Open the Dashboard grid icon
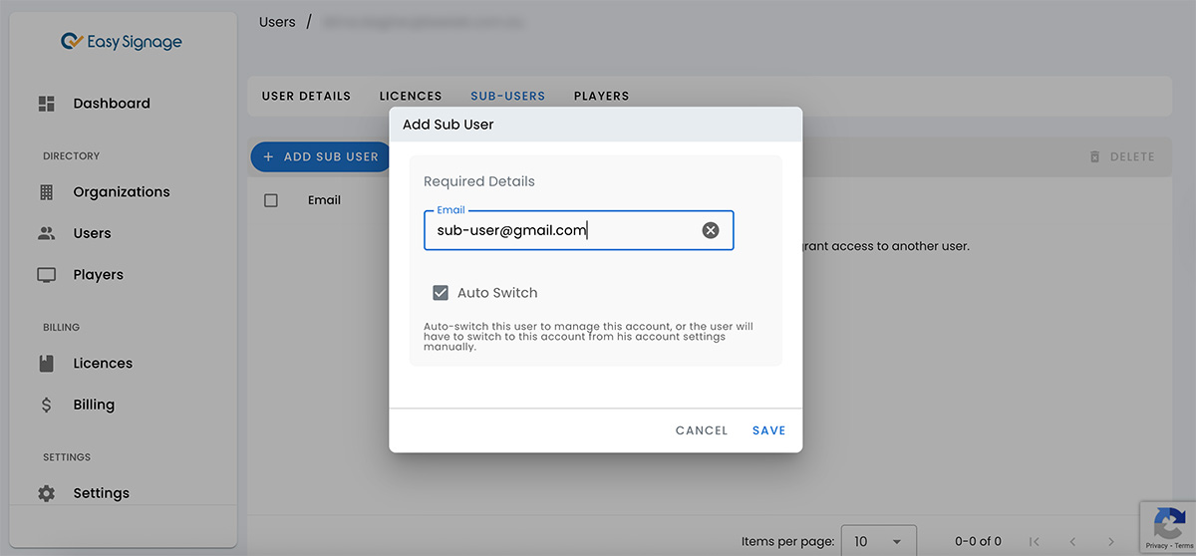This screenshot has width=1196, height=556. point(46,104)
